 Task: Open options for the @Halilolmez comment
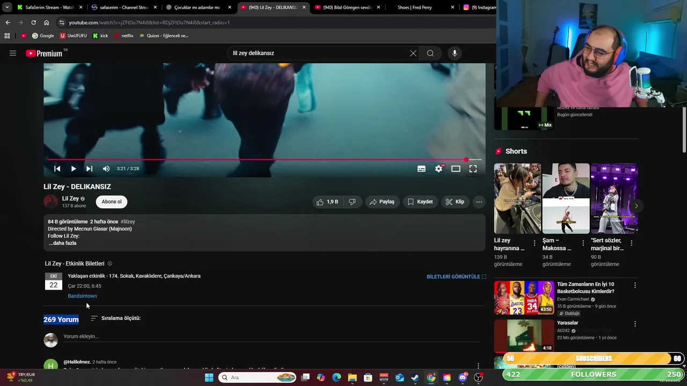[478, 366]
